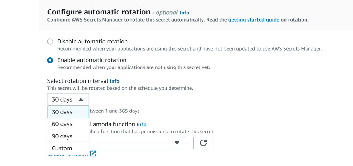Click the external link icon beside Create function
Screen dimensions: 353x166
[x=93, y=153]
